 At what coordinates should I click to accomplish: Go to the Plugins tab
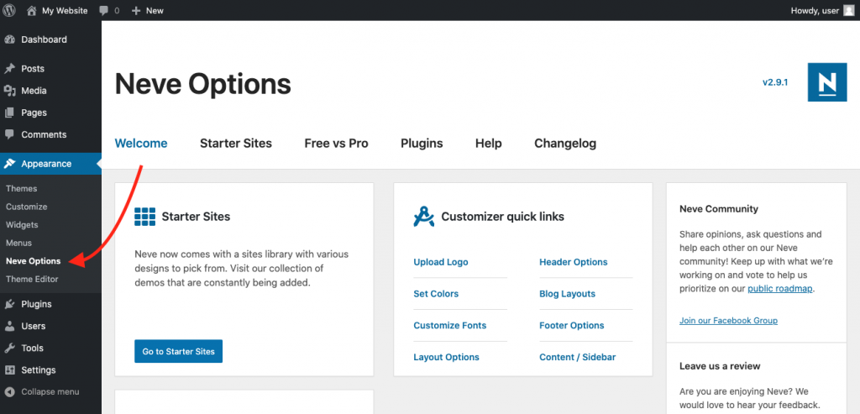click(422, 144)
